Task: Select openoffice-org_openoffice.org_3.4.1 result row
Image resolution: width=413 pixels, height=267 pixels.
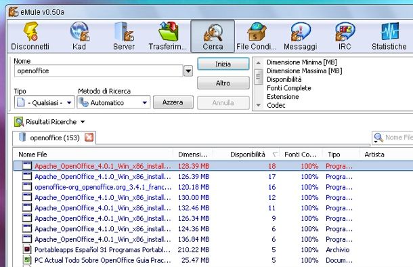Action: pyautogui.click(x=213, y=187)
